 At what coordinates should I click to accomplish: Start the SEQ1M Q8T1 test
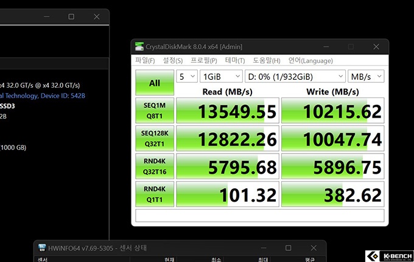[155, 110]
